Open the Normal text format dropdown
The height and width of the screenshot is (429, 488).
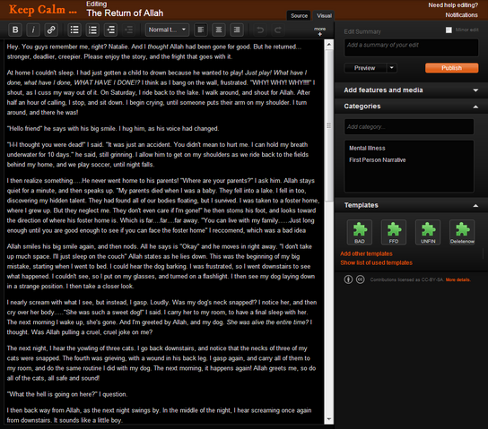[x=167, y=30]
